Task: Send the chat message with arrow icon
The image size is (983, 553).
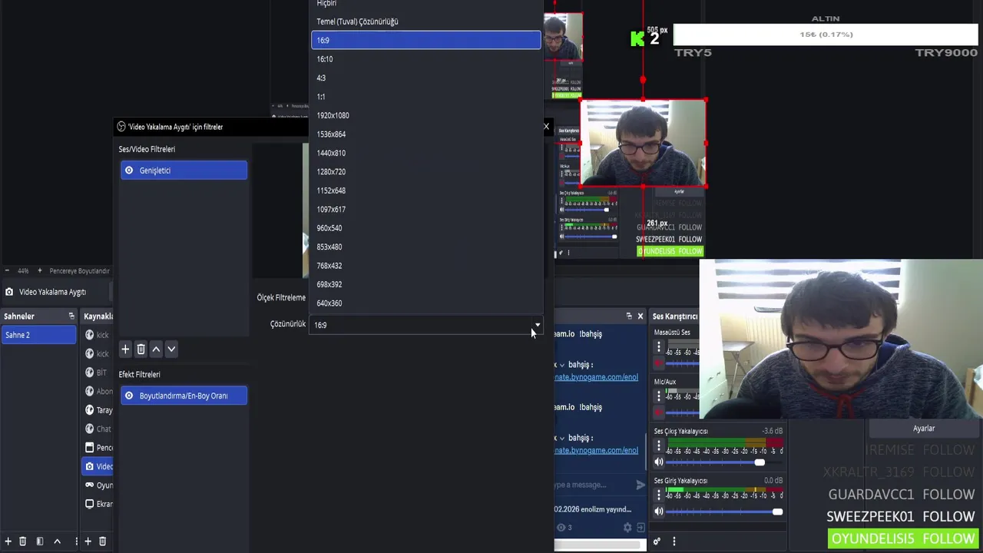Action: pos(640,485)
